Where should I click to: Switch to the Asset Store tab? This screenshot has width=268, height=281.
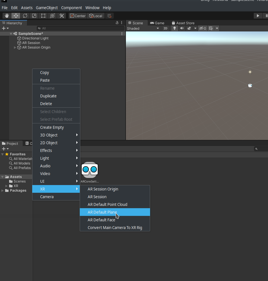[183, 23]
